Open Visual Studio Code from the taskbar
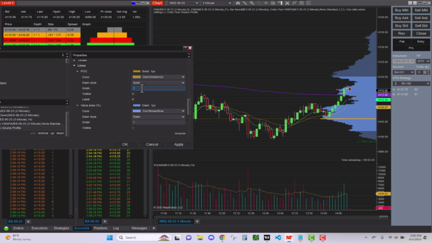The image size is (432, 243). coord(278,238)
